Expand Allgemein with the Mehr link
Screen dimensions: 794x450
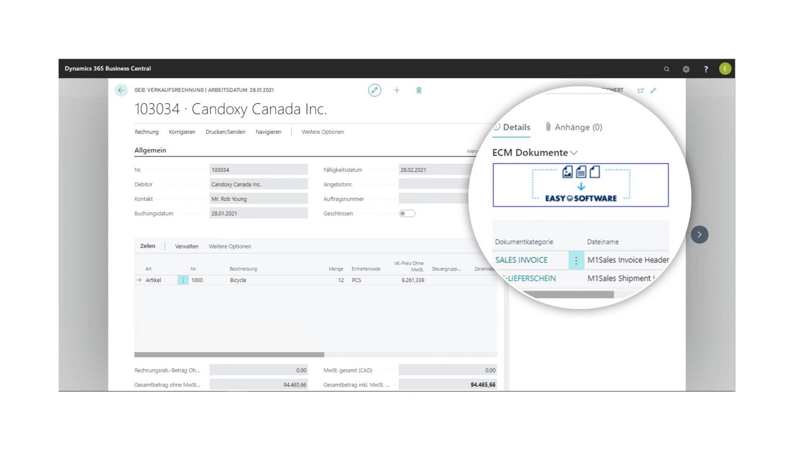tap(471, 151)
